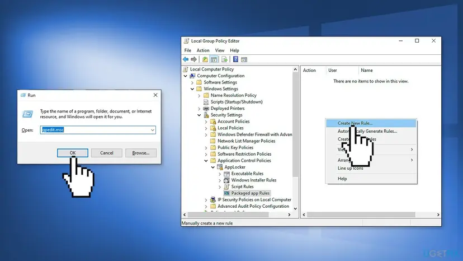Choose Create New Rule... from context menu
The width and height of the screenshot is (463, 261).
point(371,123)
